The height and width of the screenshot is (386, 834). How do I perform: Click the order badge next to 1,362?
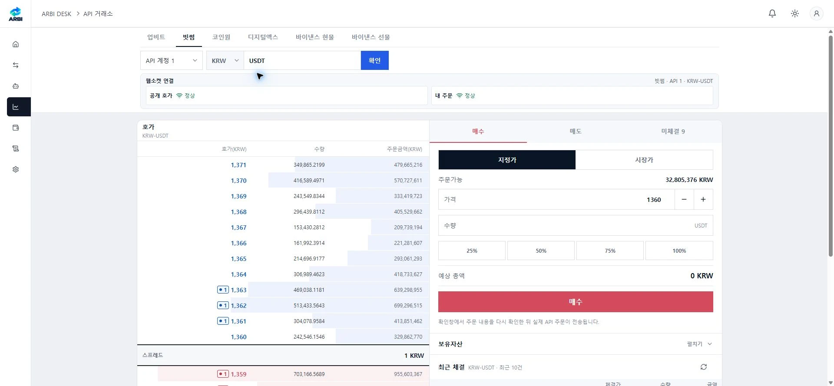click(223, 305)
